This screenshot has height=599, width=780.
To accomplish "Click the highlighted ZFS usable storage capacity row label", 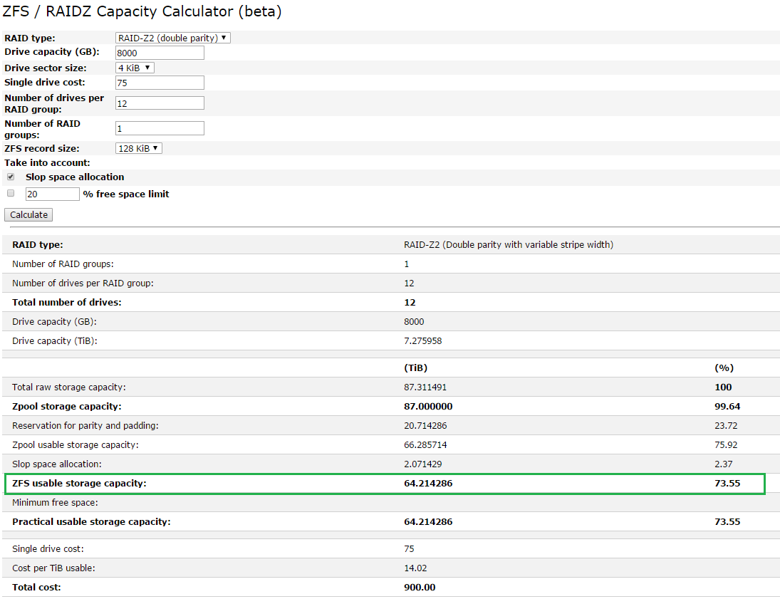I will click(x=79, y=483).
